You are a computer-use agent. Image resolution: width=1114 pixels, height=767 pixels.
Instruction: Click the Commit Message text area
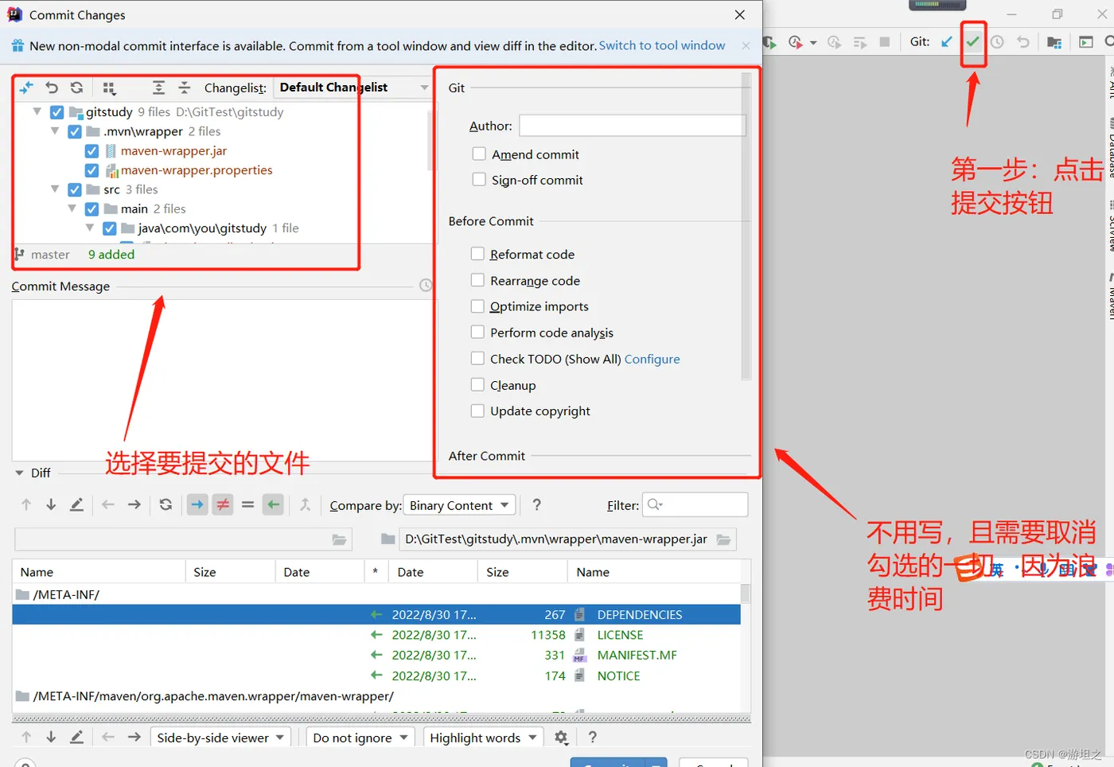pyautogui.click(x=222, y=380)
